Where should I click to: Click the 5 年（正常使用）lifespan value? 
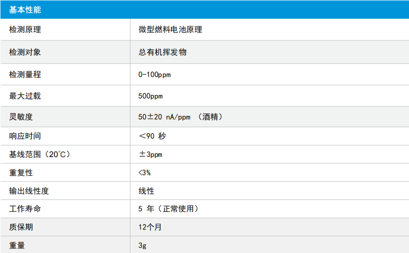click(169, 209)
